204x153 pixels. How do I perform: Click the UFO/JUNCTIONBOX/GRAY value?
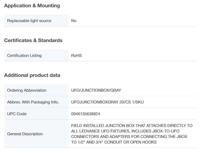point(96,90)
